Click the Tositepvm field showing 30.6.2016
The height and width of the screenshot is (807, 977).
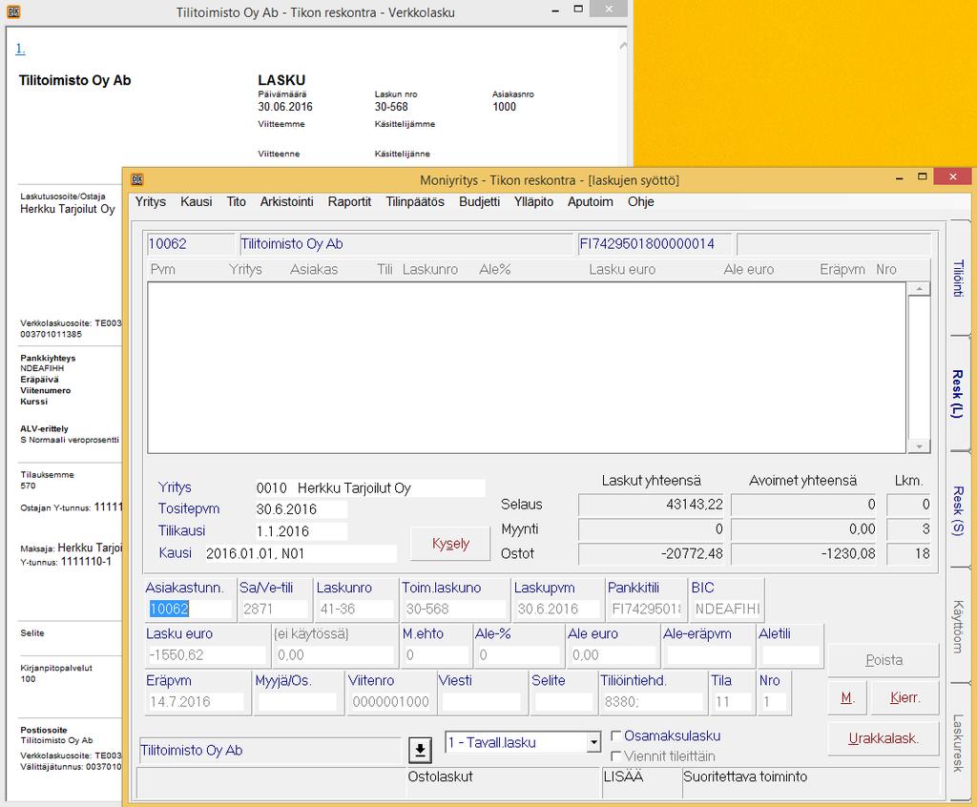[301, 509]
